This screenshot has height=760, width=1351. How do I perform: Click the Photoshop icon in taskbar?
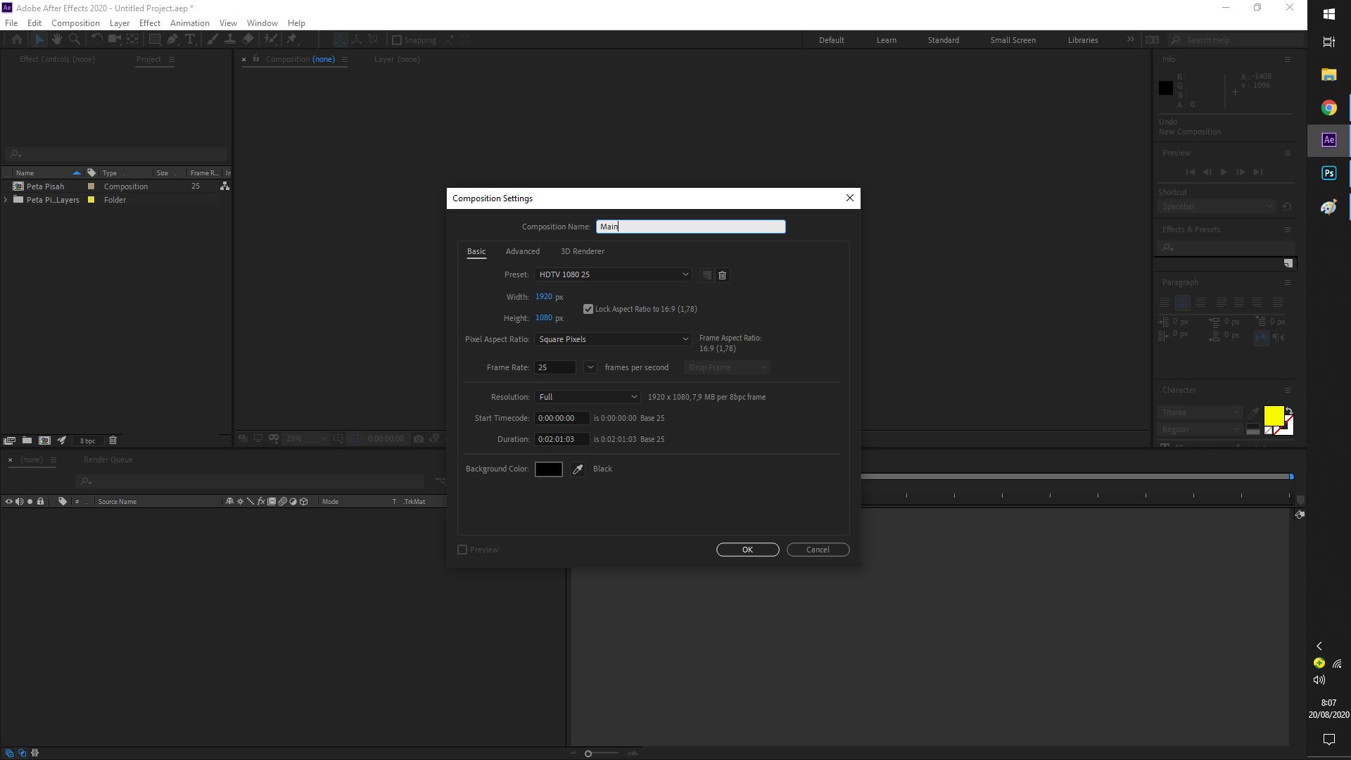pos(1328,173)
